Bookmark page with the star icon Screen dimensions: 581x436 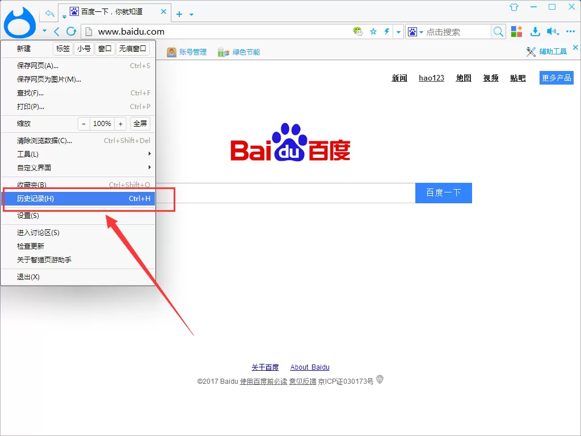click(373, 32)
